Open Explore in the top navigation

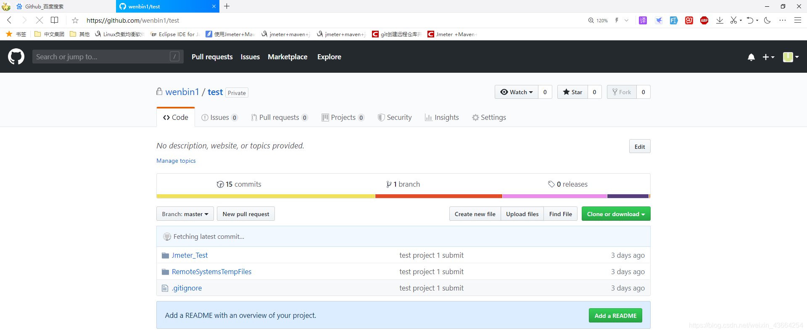[x=329, y=57]
